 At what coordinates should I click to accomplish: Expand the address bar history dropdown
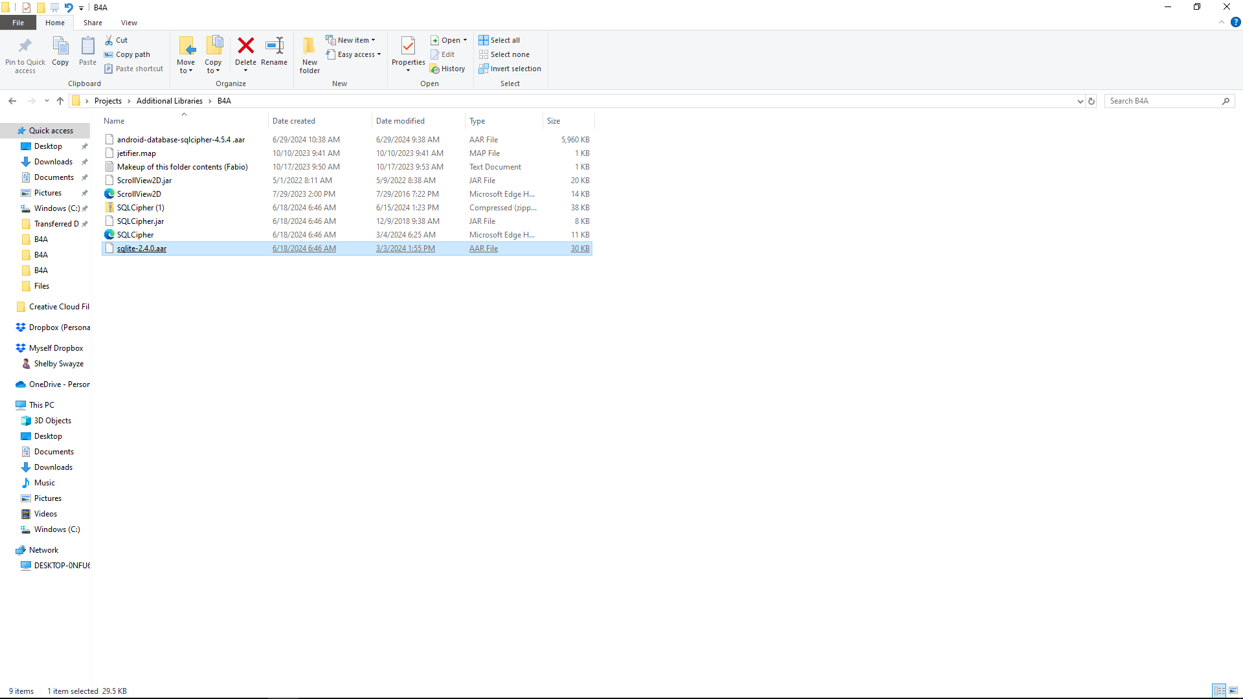[x=1080, y=101]
